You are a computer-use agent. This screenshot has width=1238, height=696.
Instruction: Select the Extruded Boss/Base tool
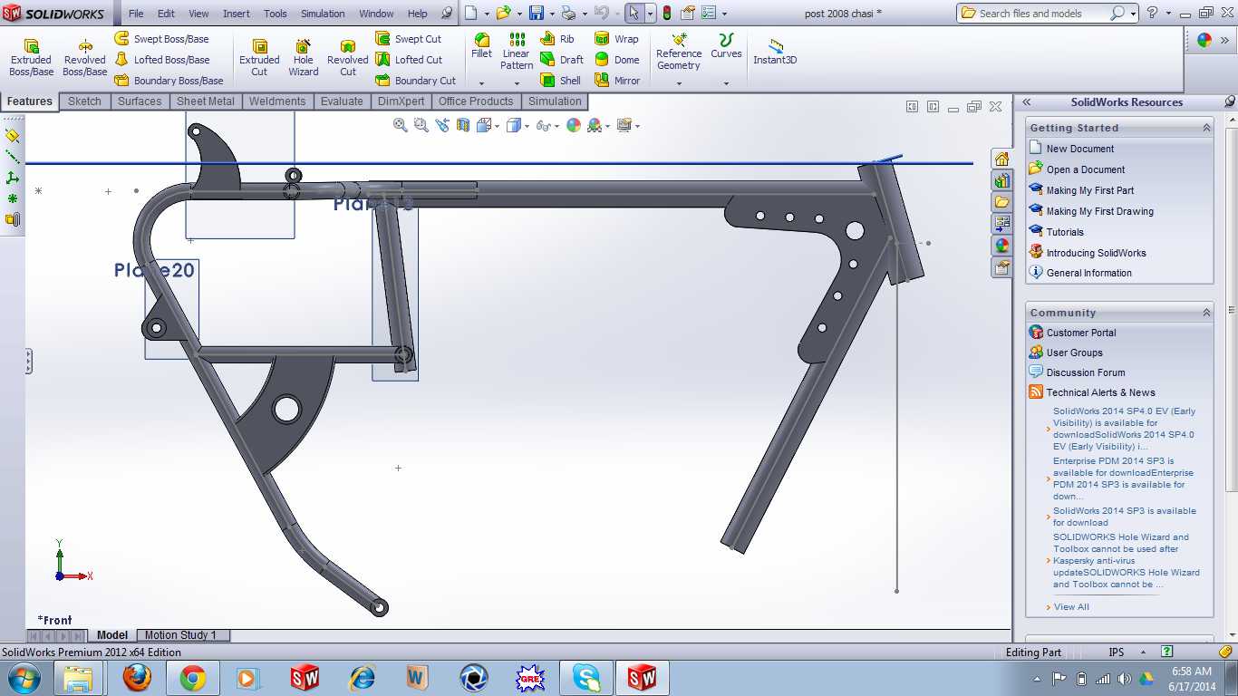pos(31,58)
